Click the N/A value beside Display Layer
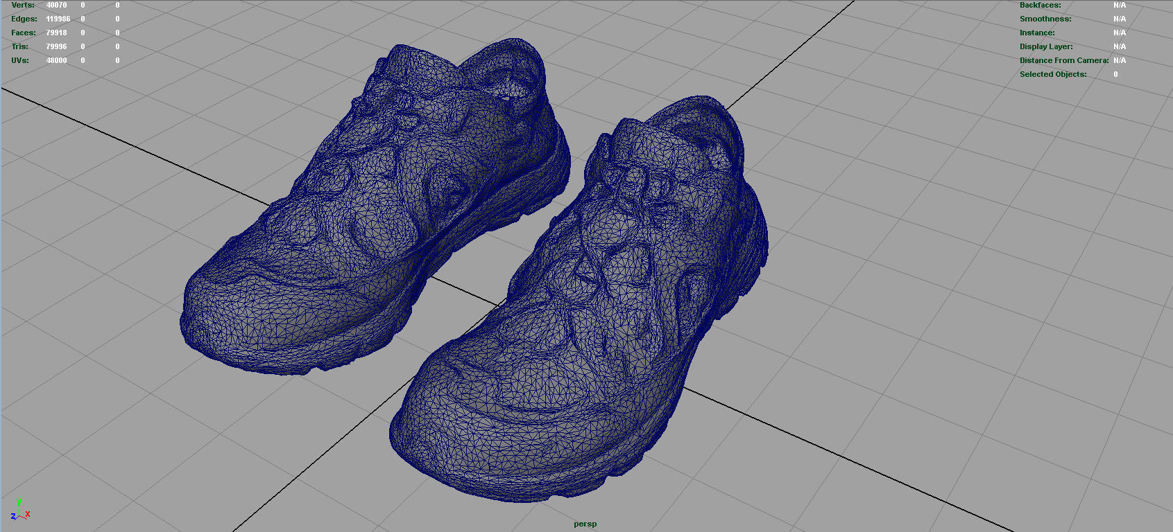The height and width of the screenshot is (532, 1173). click(x=1120, y=46)
